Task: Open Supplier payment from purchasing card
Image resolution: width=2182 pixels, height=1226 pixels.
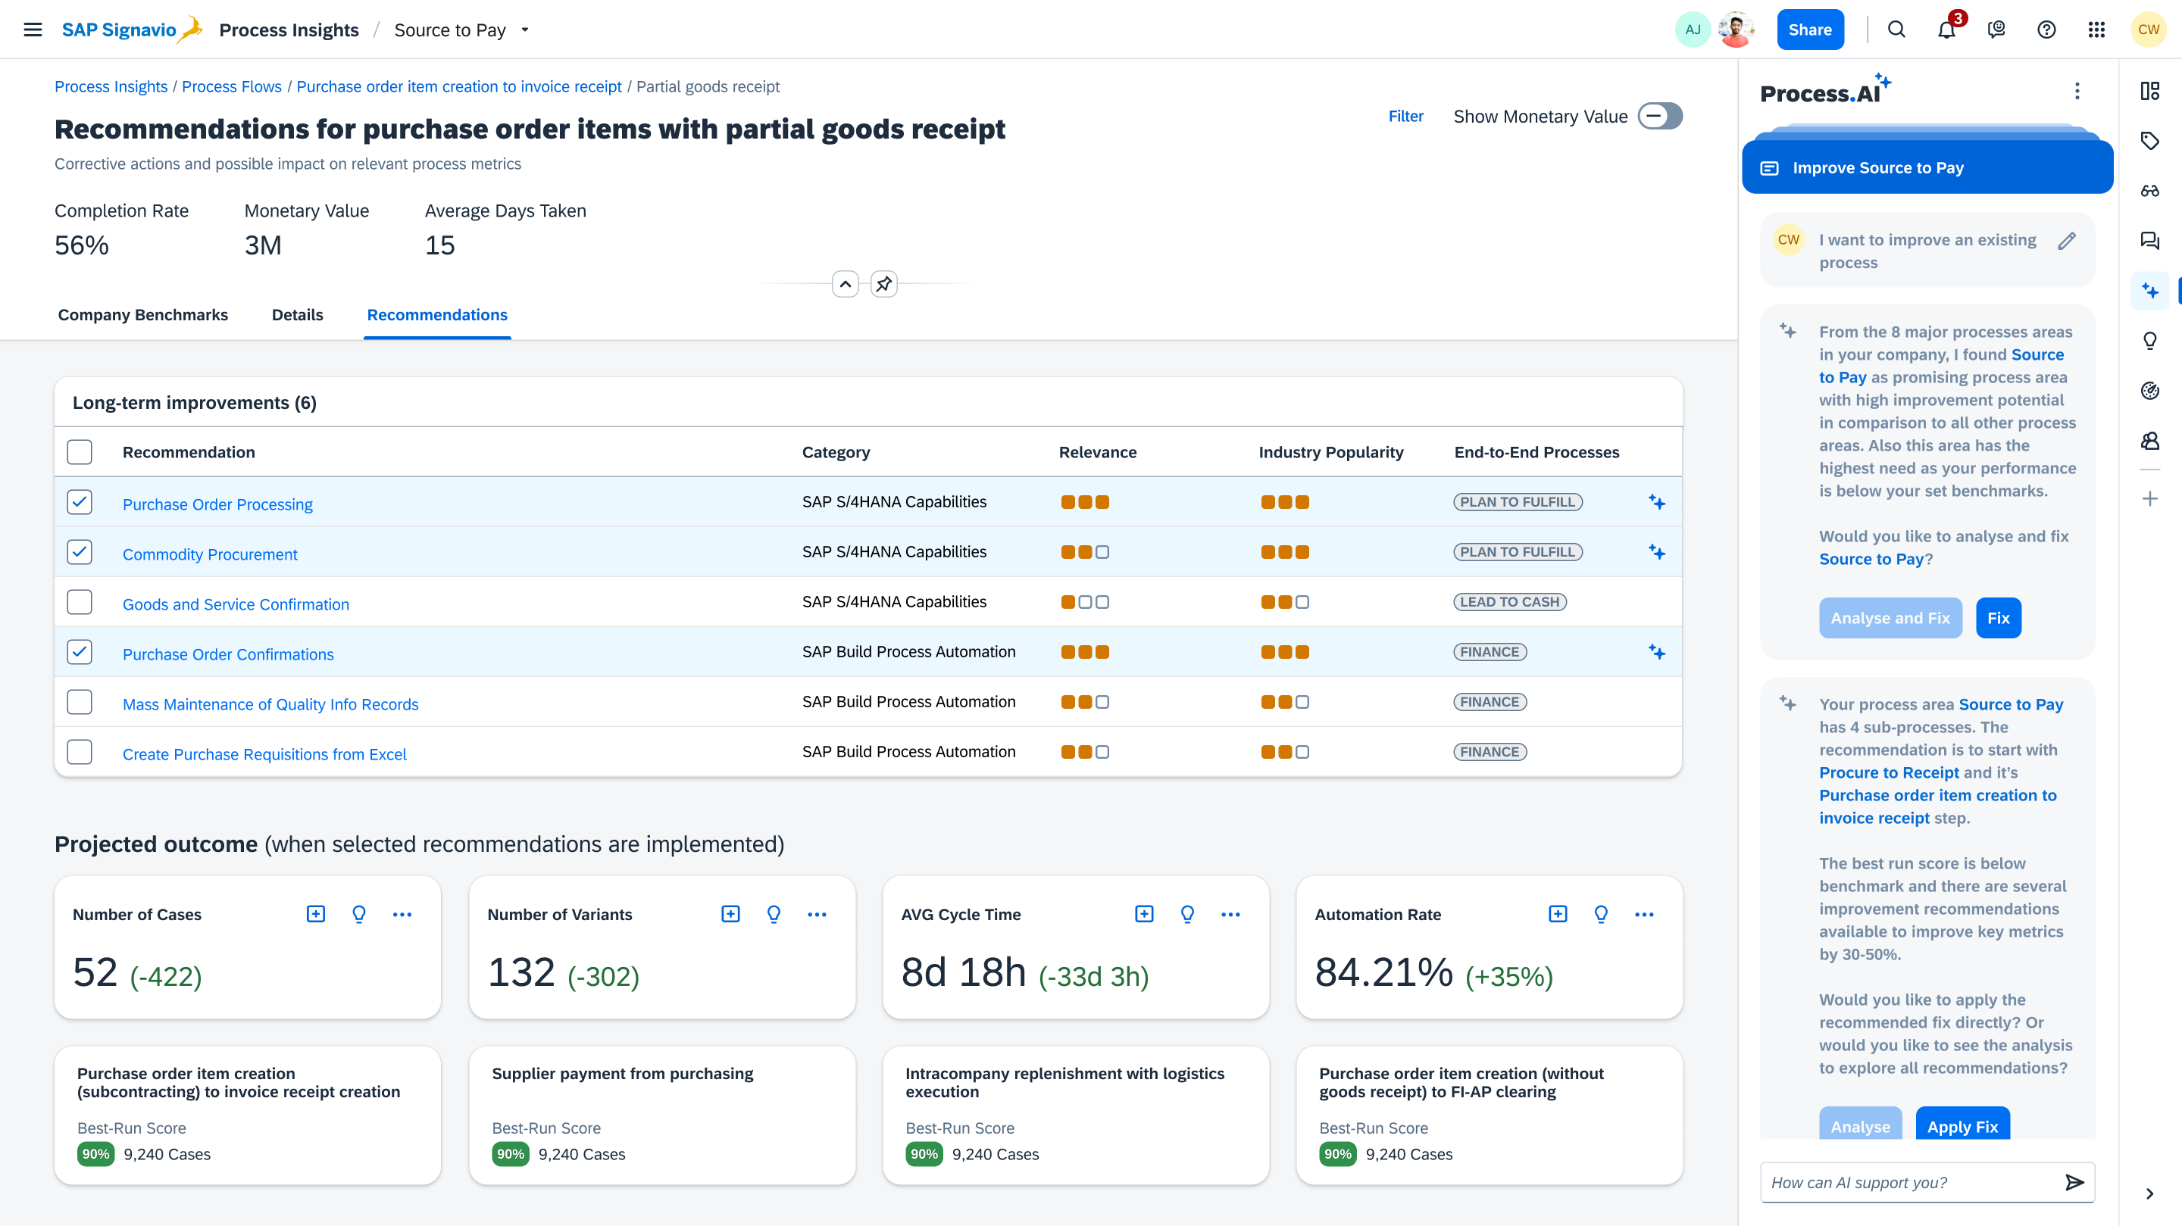Action: (x=661, y=1114)
